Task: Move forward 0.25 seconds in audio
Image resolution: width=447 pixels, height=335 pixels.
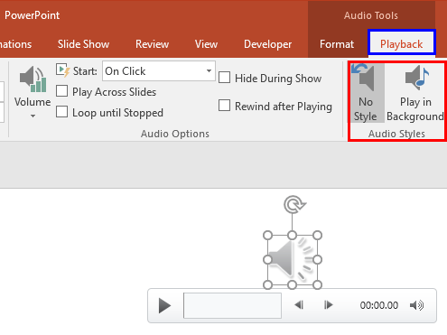Action: click(329, 305)
